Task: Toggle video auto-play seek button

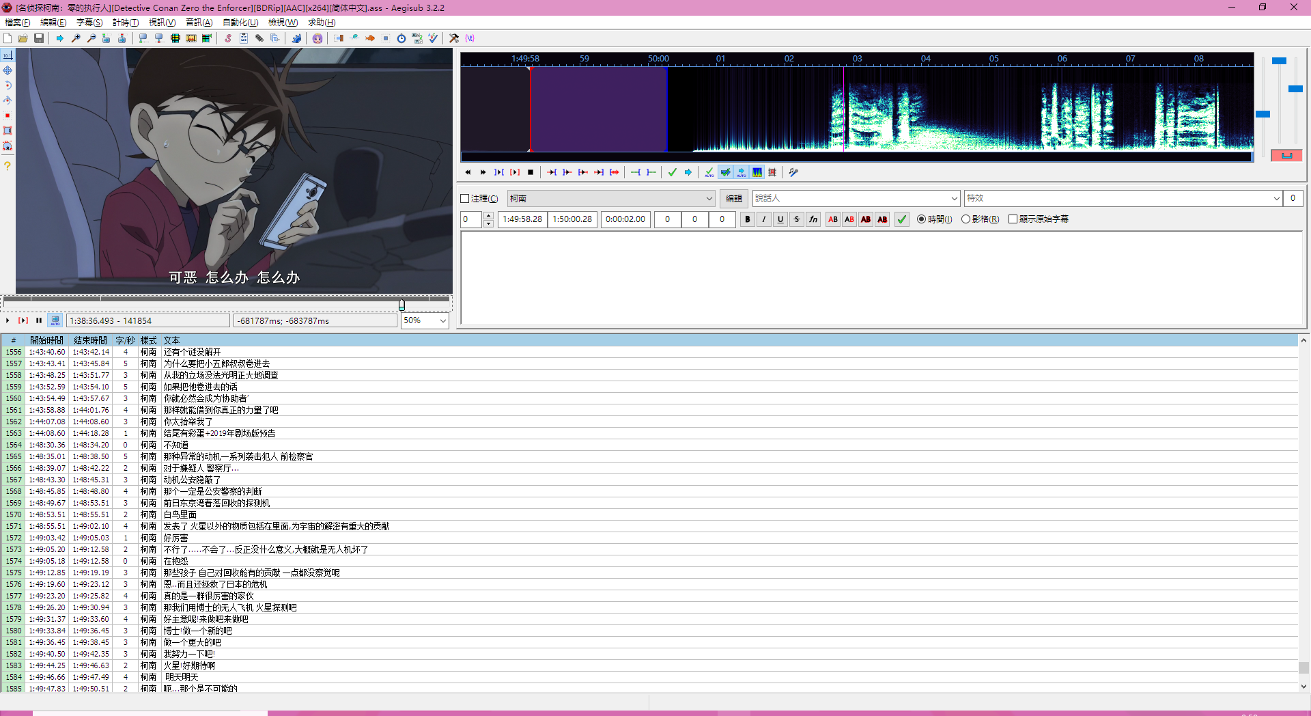Action: coord(55,320)
